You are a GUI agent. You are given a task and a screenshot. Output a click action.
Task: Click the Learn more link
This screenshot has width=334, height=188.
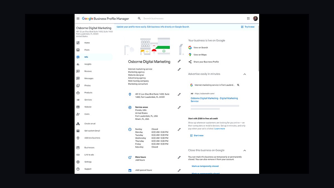[x=220, y=129]
